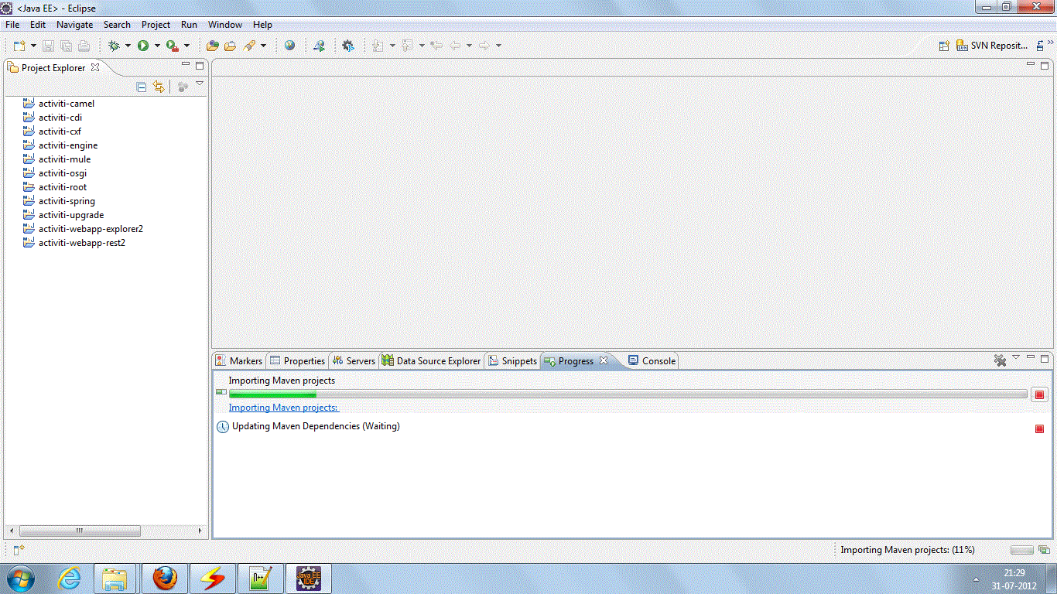Click the Debug bug icon in toolbar

(115, 46)
